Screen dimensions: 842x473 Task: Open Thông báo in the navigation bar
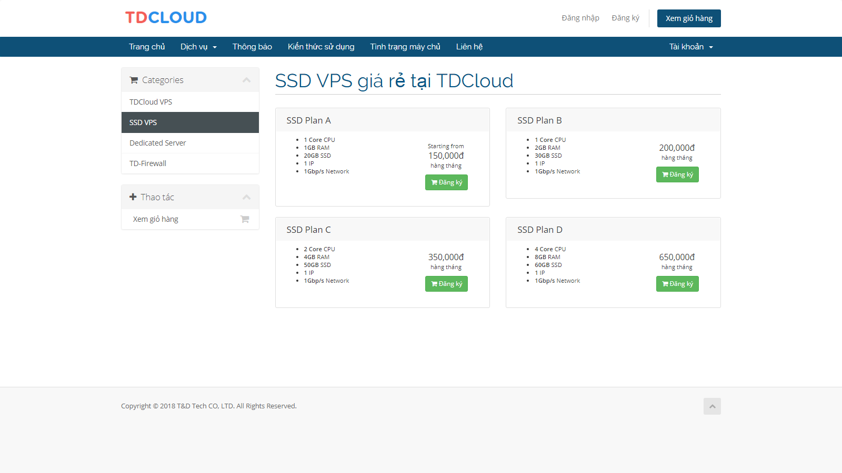click(252, 47)
